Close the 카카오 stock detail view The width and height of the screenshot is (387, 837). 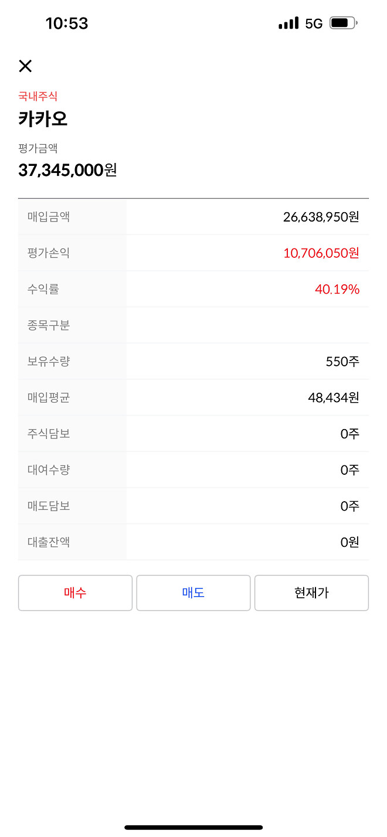click(x=25, y=66)
